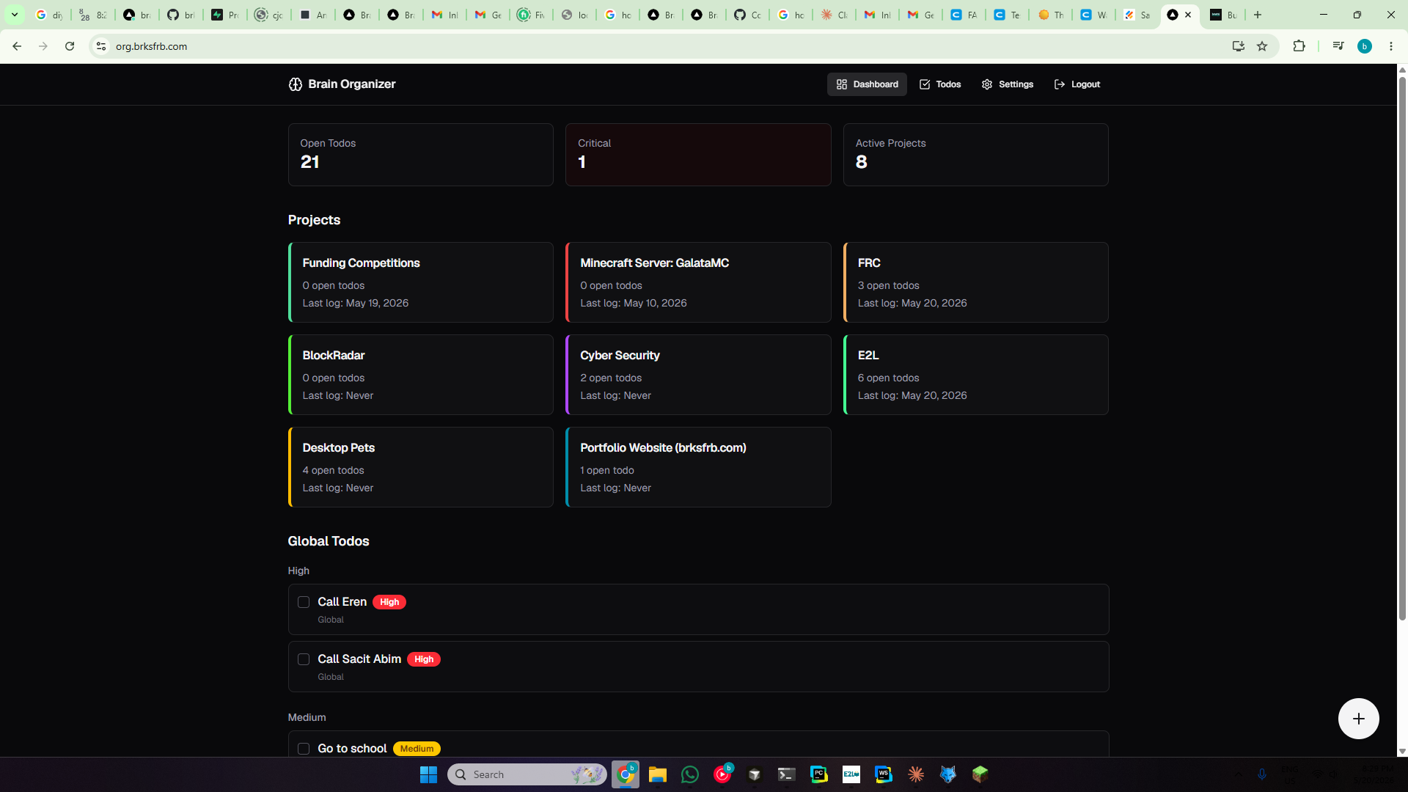Open the media control icon in toolbar
The width and height of the screenshot is (1408, 792).
point(1338,46)
